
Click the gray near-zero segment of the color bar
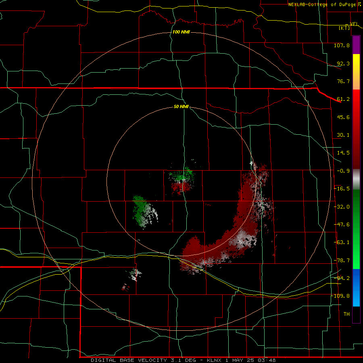tap(356, 179)
